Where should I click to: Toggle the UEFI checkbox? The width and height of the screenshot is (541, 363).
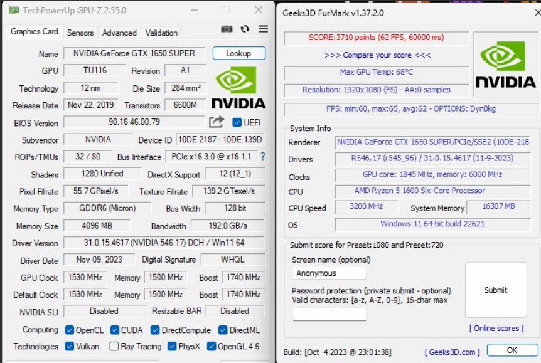pyautogui.click(x=237, y=122)
